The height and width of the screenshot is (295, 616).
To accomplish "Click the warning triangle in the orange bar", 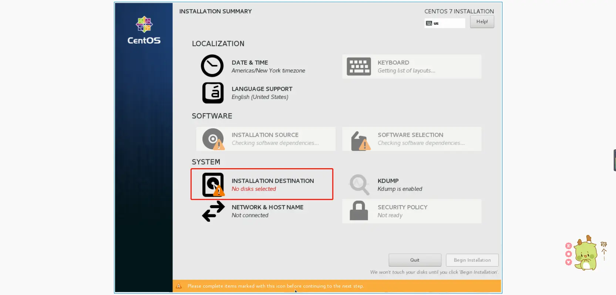I will coord(179,286).
